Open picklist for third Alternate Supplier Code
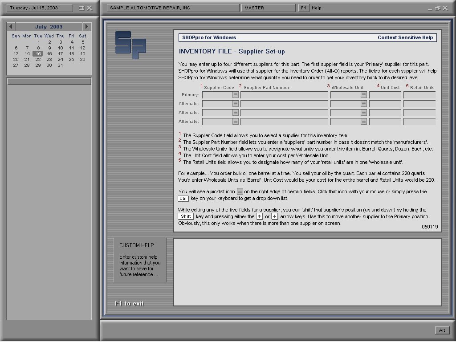Screen dimensions: 456x342 [x=235, y=122]
